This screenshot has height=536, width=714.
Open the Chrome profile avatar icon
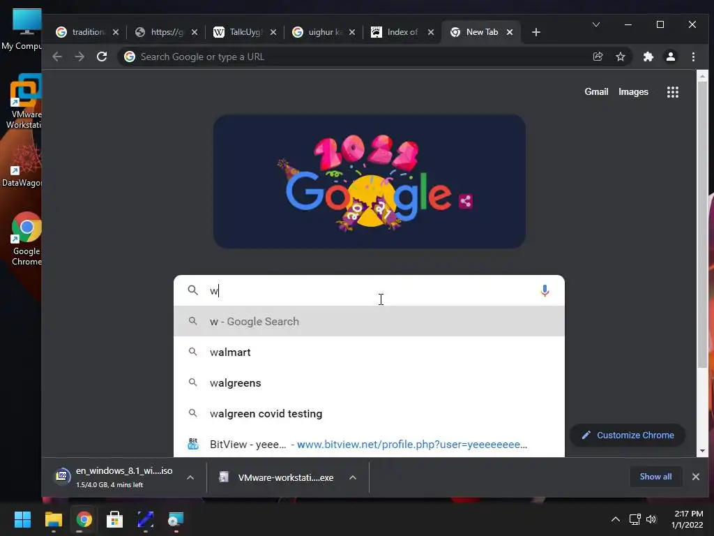point(670,57)
